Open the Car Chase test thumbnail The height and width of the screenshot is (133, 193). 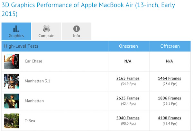[x=11, y=61]
